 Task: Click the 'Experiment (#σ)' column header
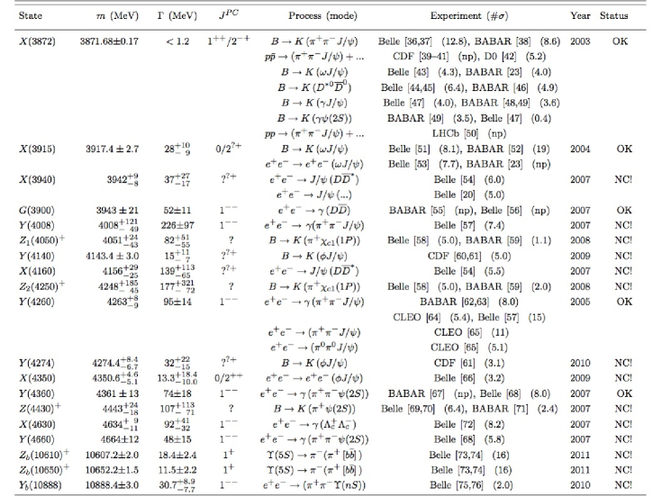tap(469, 16)
